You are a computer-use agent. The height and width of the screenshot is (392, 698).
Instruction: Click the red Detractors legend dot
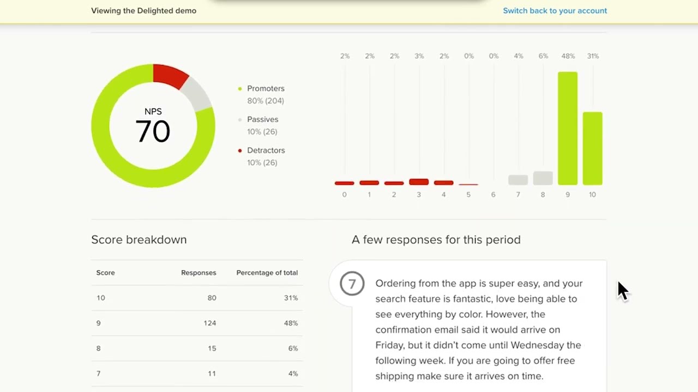(239, 151)
